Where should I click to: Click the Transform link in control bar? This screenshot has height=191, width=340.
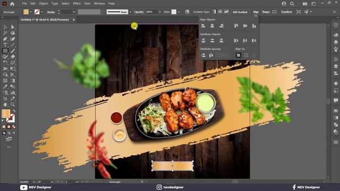click(x=287, y=12)
